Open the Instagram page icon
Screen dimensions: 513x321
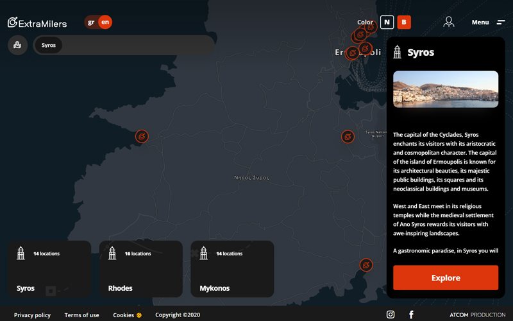click(391, 315)
